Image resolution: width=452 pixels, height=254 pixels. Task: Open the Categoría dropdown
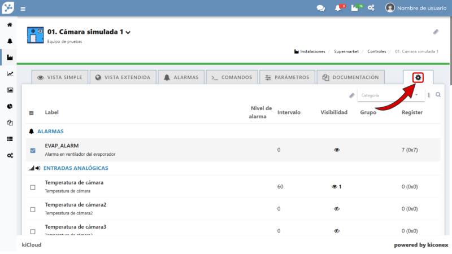pyautogui.click(x=391, y=95)
